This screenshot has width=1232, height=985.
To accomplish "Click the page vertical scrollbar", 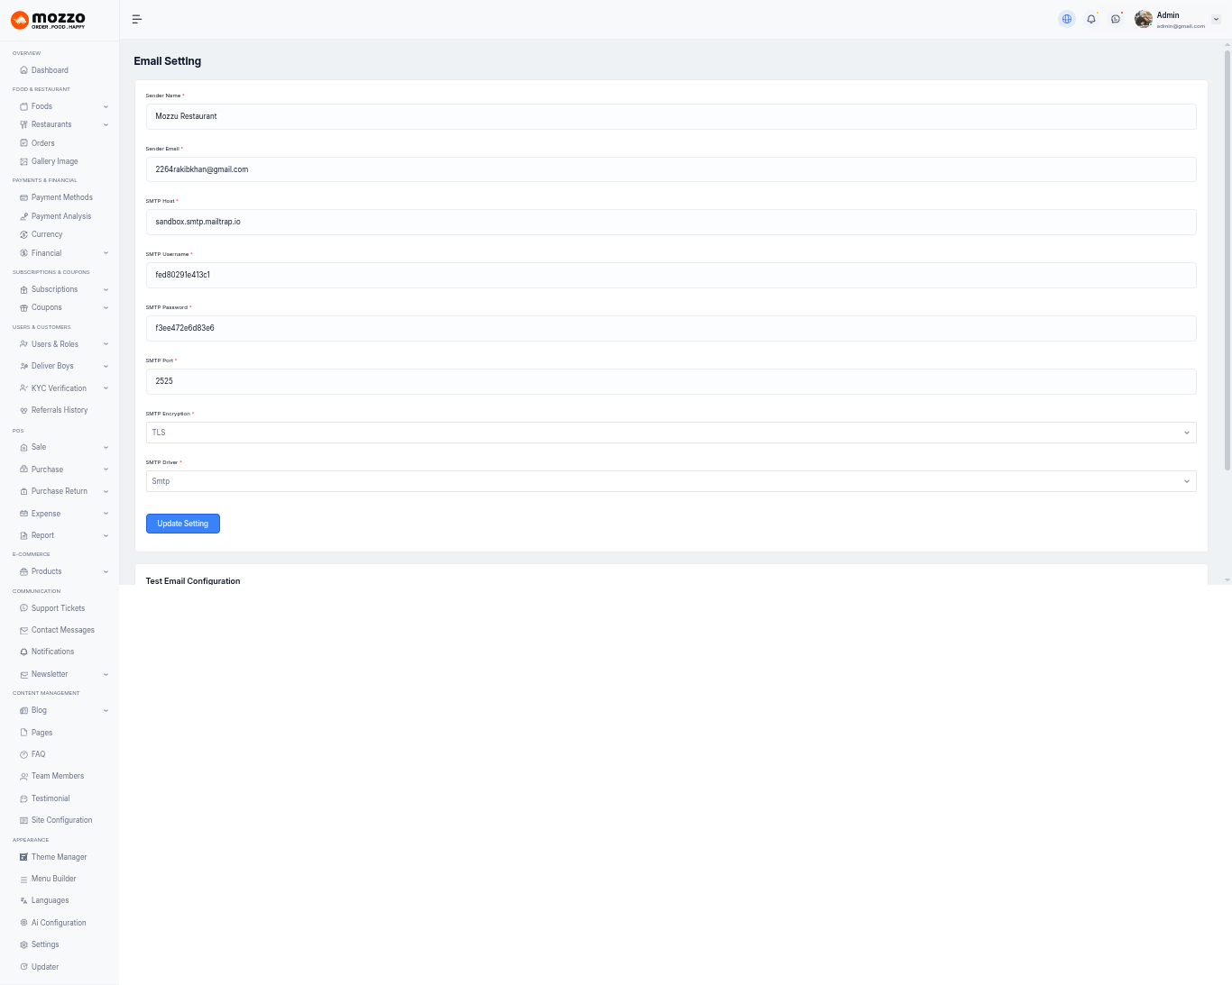I will 1227,261.
